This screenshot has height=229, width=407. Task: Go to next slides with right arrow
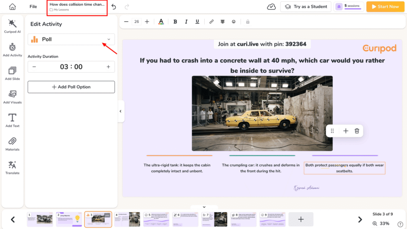(x=360, y=219)
